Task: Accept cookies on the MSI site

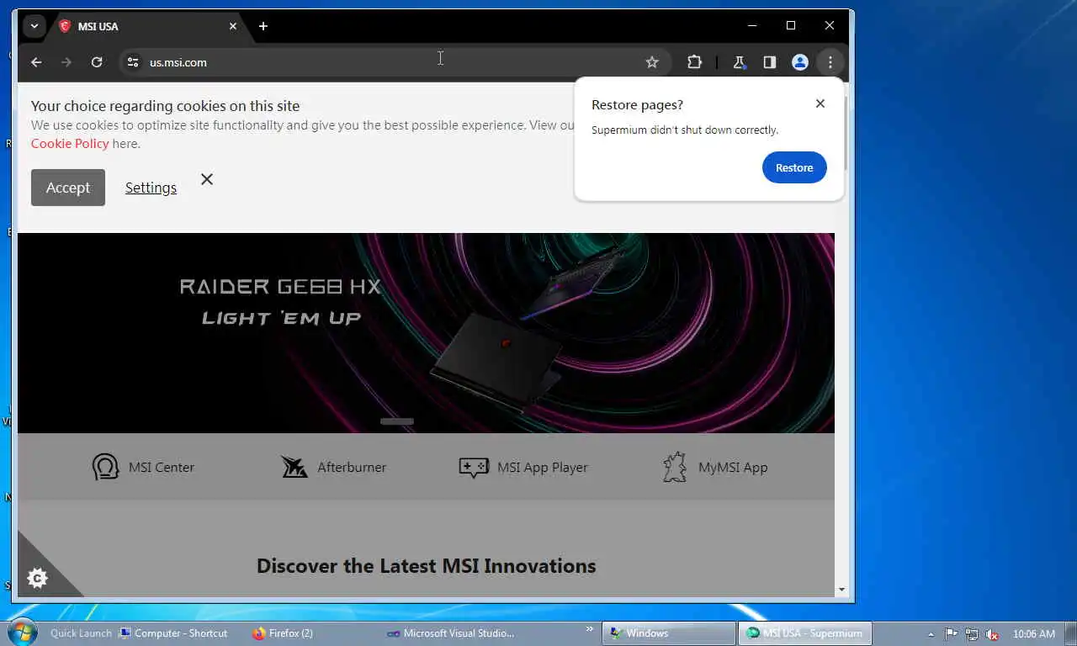Action: tap(68, 188)
